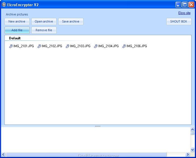This screenshot has height=158, width=196.
Task: Close the ElcroEncrypter window
Action: point(191,5)
